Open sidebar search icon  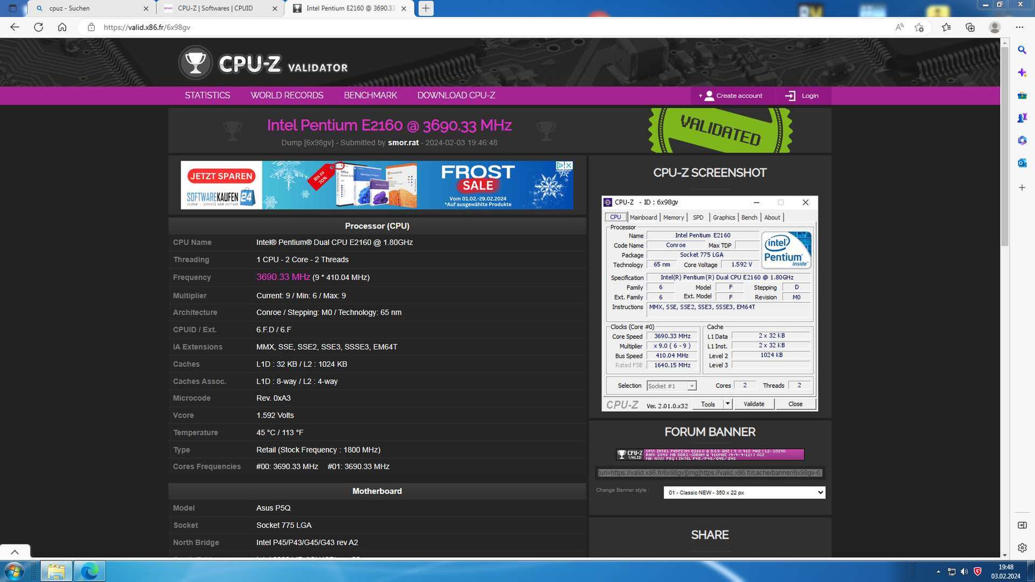pyautogui.click(x=1022, y=50)
